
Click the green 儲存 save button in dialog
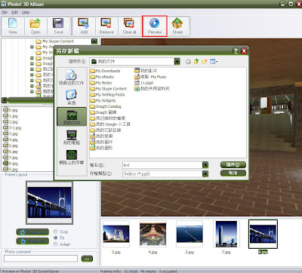(x=233, y=165)
